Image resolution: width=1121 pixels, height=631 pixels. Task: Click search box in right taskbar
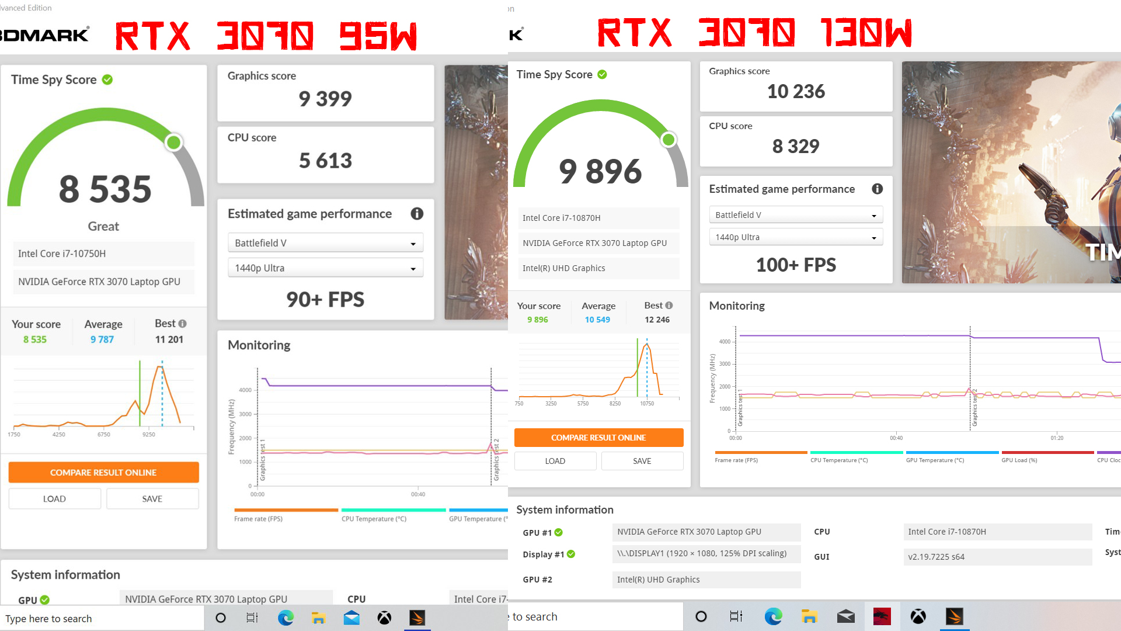[x=596, y=616]
